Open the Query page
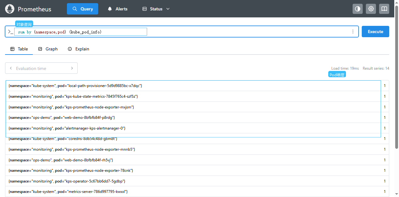399x197 pixels. coord(82,9)
